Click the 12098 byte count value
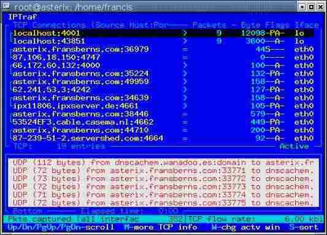The width and height of the screenshot is (327, 235). [x=253, y=33]
